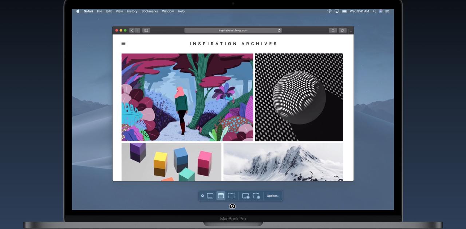Open Safari's Share sheet icon
The image size is (466, 229).
[333, 30]
